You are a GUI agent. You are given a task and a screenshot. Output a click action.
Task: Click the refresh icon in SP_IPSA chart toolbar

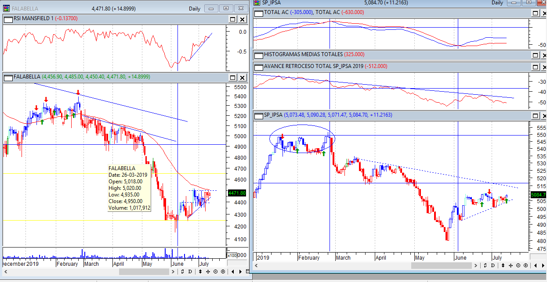pyautogui.click(x=485, y=265)
